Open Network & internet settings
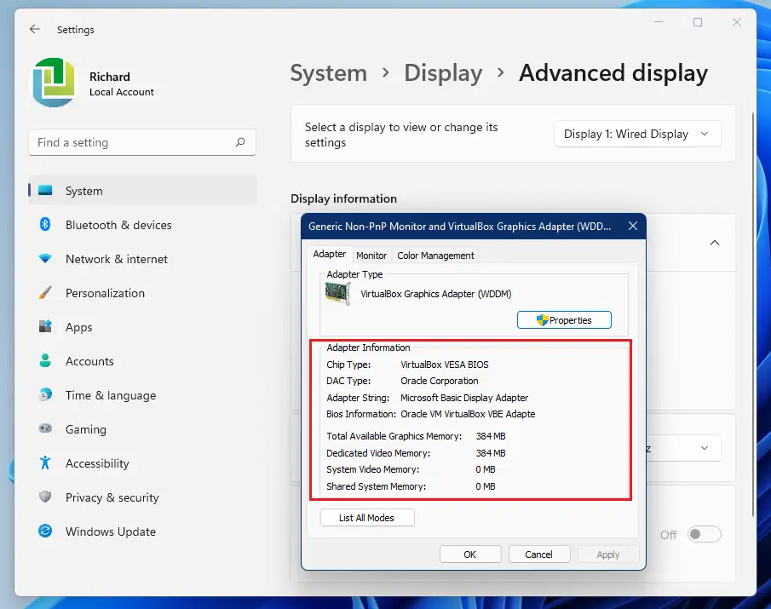Image resolution: width=771 pixels, height=609 pixels. [x=142, y=259]
